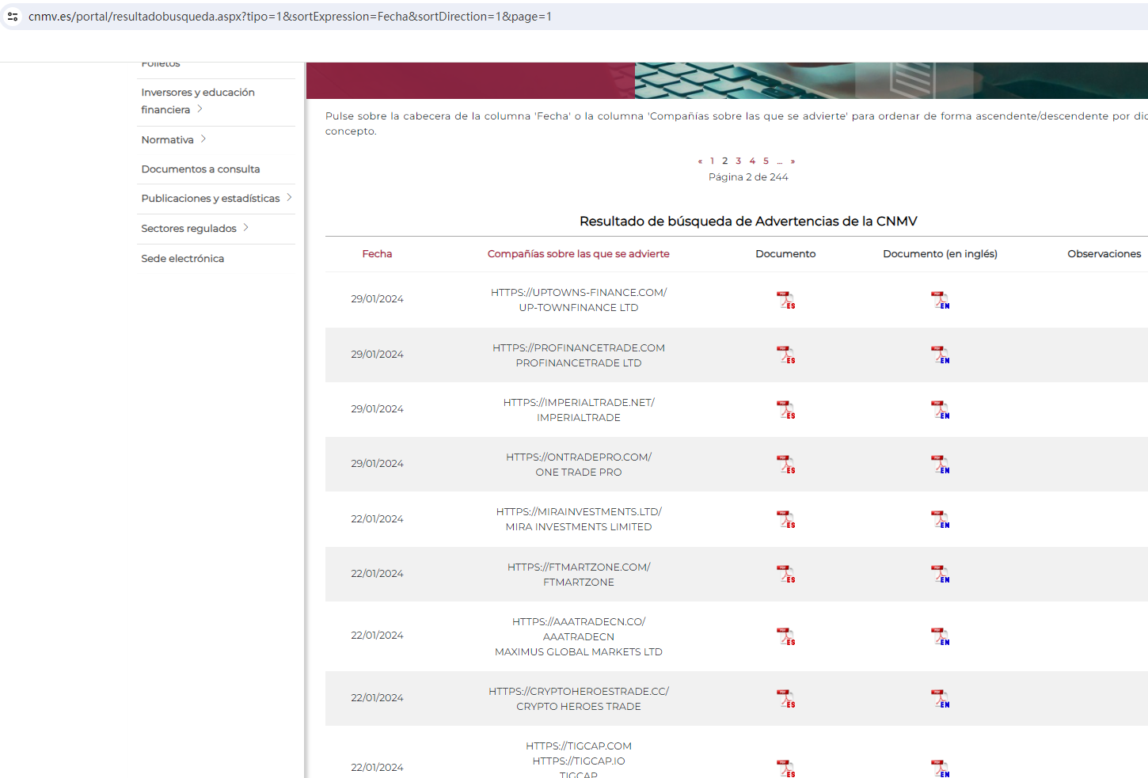The width and height of the screenshot is (1148, 778).
Task: Expand Publicaciones y estadísticas submenu arrow
Action: 289,198
